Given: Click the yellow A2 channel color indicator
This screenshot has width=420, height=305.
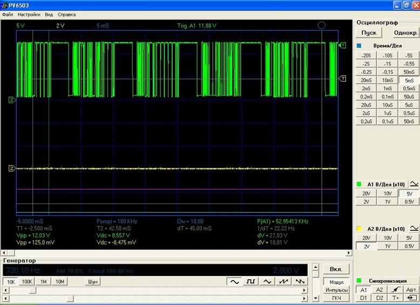Looking at the screenshot, I should [x=359, y=229].
